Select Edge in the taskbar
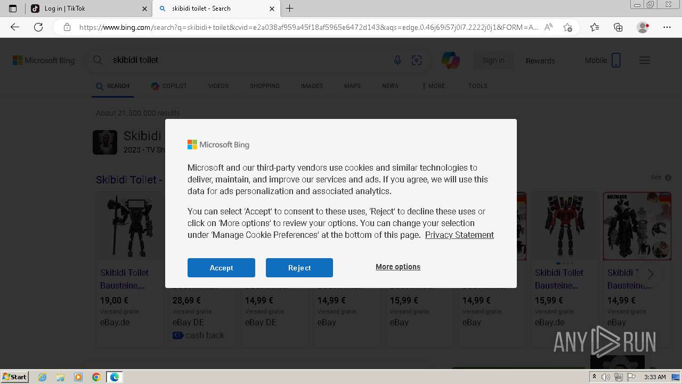This screenshot has height=384, width=682. click(115, 377)
